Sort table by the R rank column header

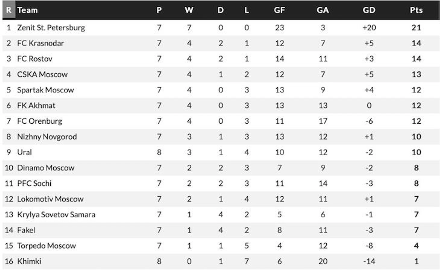pos(9,10)
